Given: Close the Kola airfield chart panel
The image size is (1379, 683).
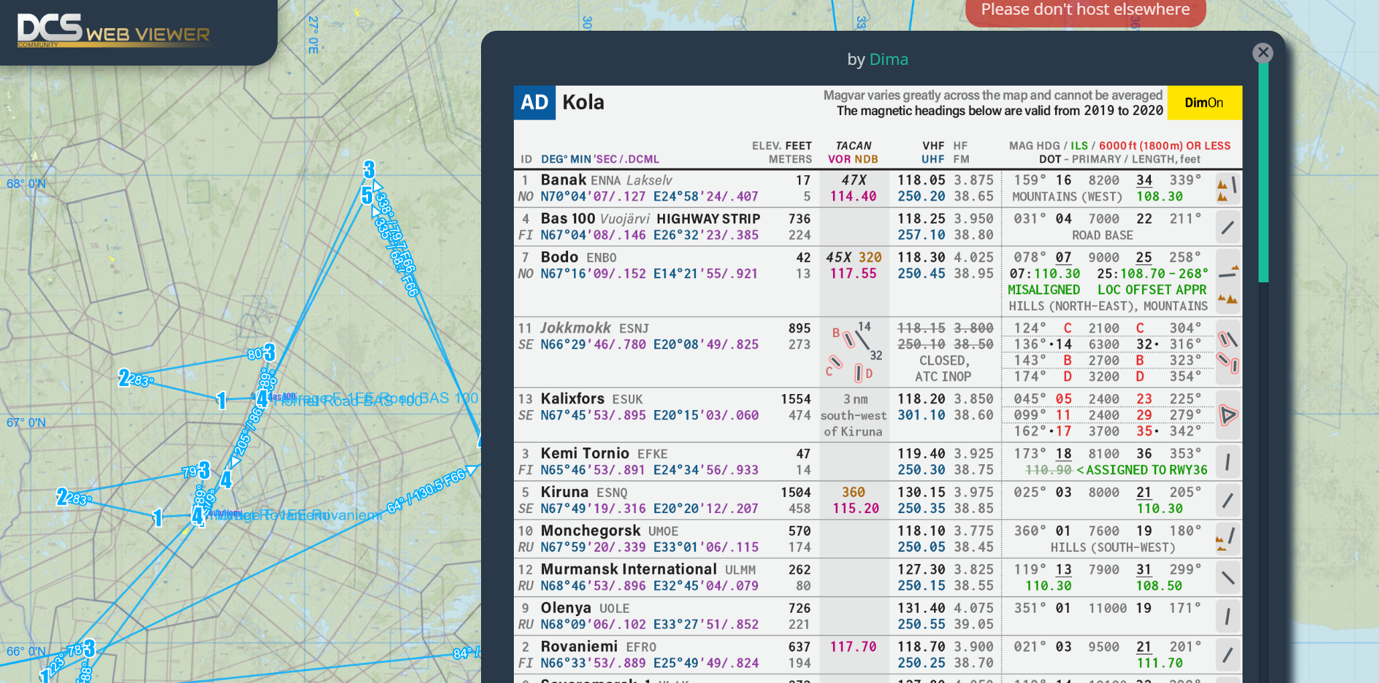Looking at the screenshot, I should 1263,52.
